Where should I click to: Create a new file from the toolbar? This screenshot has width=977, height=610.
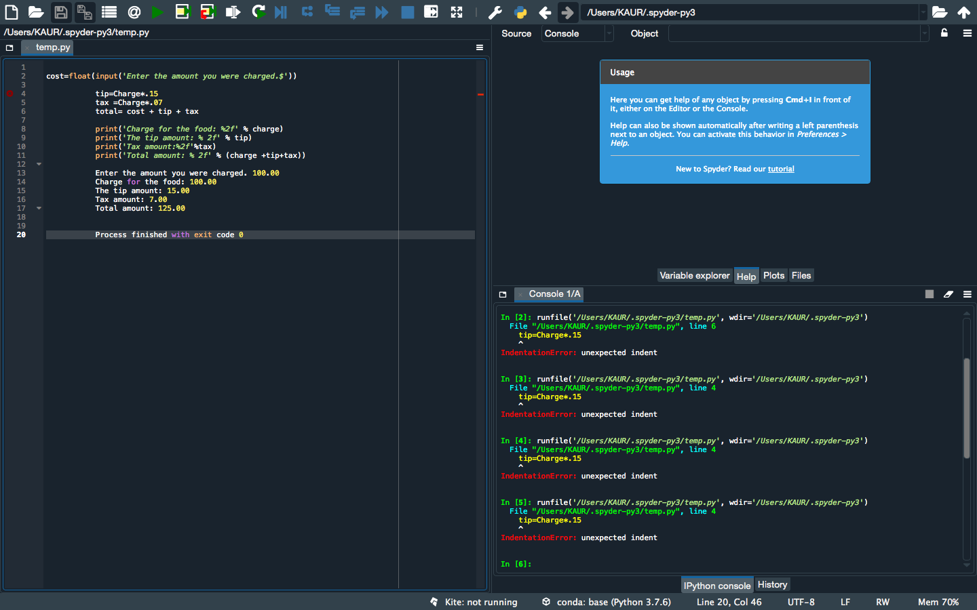coord(12,12)
